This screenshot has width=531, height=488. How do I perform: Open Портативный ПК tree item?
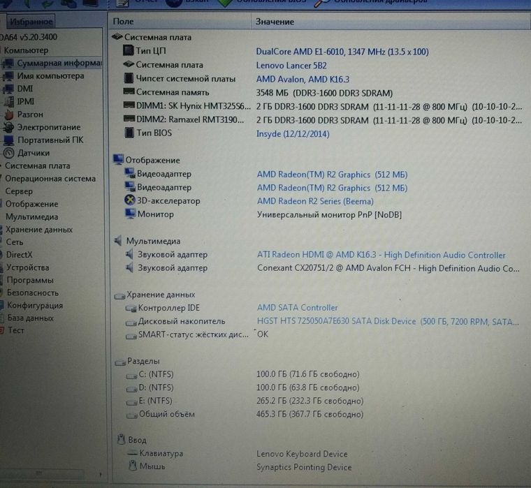pyautogui.click(x=50, y=140)
